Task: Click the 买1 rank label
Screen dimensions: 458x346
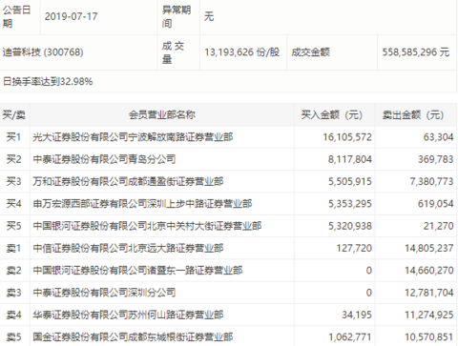Action: coord(13,137)
